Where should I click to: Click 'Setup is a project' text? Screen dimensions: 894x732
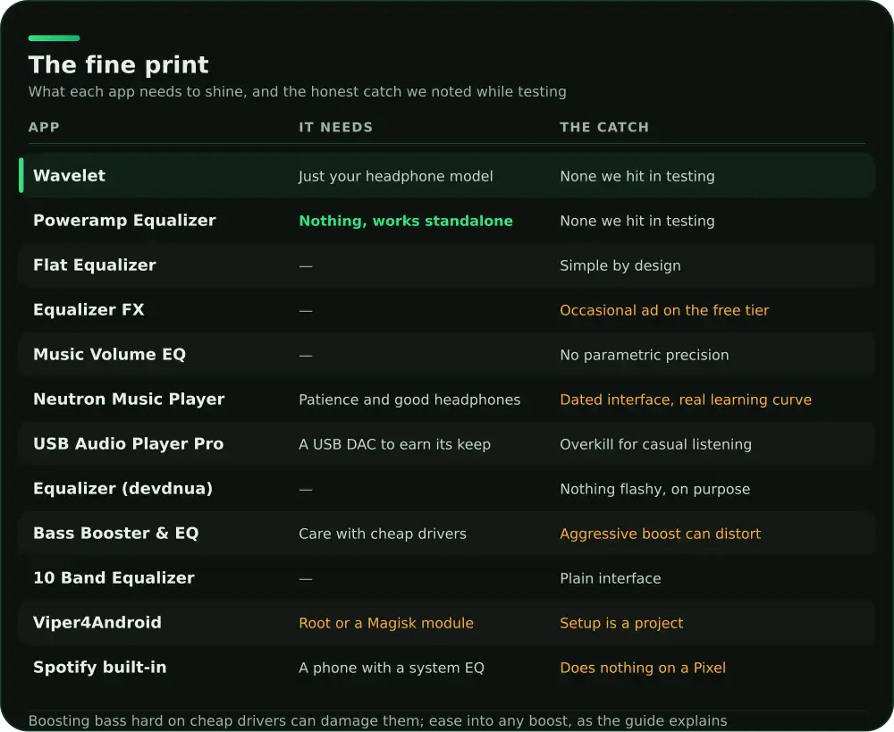pos(621,623)
